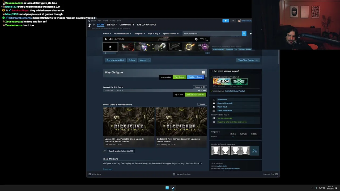340x191 pixels.
Task: Expand the Browse store menu
Action: click(x=107, y=34)
